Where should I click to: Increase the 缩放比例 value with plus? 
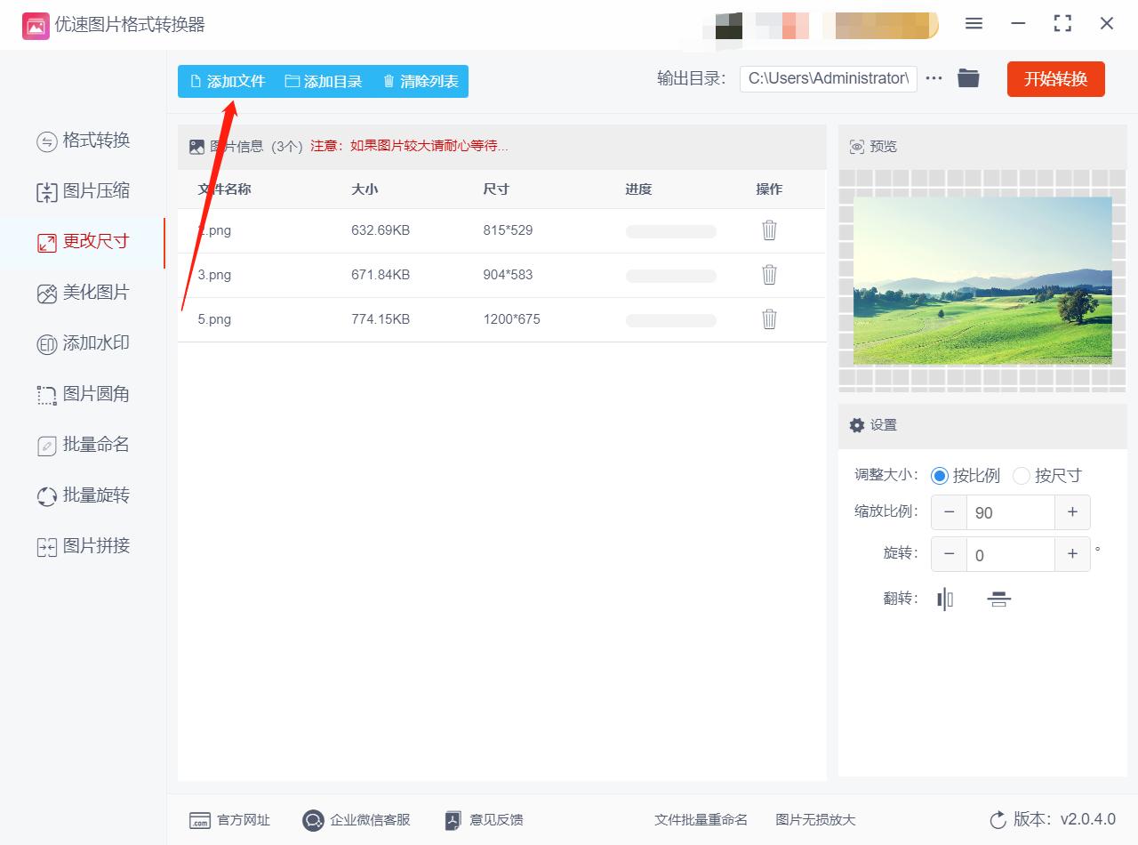1072,512
